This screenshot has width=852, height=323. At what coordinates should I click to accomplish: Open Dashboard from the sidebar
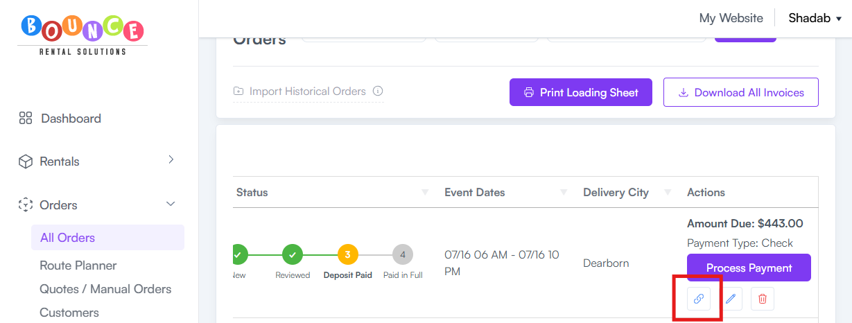pyautogui.click(x=71, y=119)
